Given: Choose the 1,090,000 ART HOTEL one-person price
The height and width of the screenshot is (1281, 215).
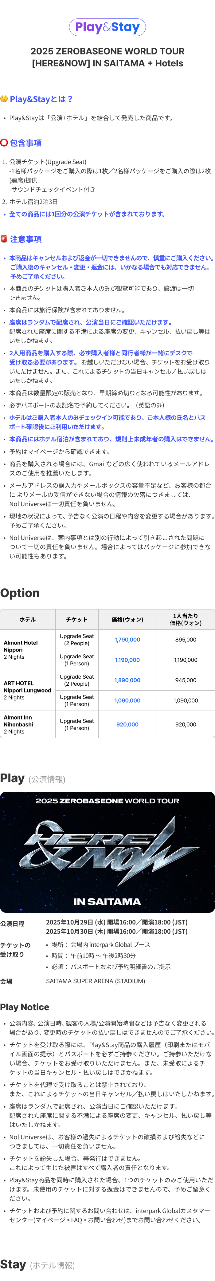Looking at the screenshot, I should [x=127, y=700].
